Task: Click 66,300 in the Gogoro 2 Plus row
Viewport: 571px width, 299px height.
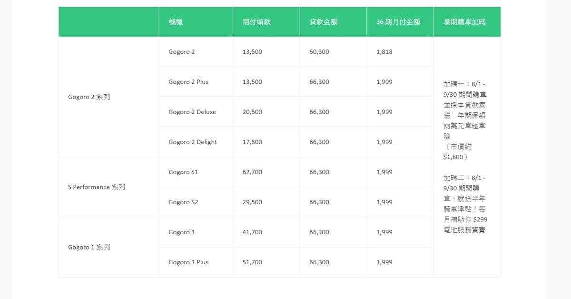Action: 319,82
